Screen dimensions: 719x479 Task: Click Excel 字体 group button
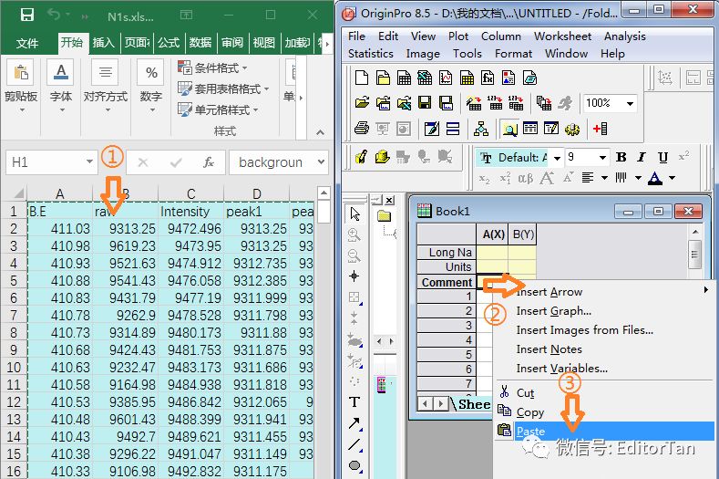click(x=61, y=88)
